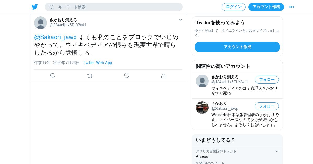The height and width of the screenshot is (164, 313).
Task: Click the large アカウント作成 sidebar button
Action: coord(237,47)
